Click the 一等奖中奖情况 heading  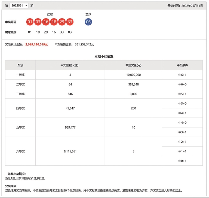tap(15, 174)
